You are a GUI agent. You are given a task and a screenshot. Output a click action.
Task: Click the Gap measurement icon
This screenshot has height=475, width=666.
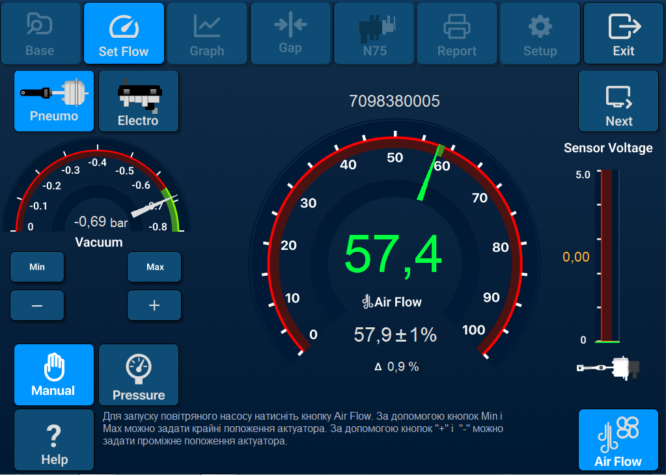[x=290, y=33]
